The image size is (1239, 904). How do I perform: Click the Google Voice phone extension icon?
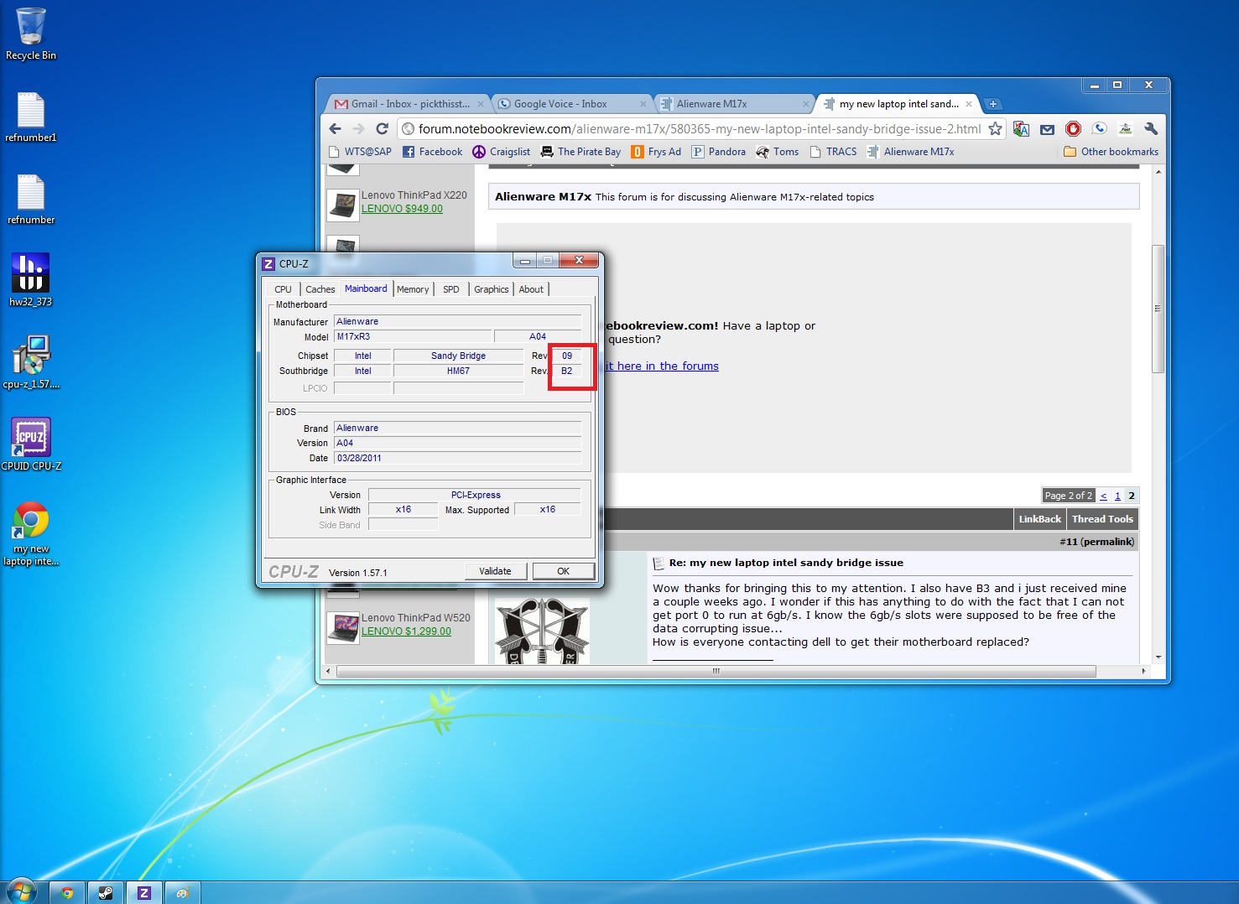coord(1099,128)
